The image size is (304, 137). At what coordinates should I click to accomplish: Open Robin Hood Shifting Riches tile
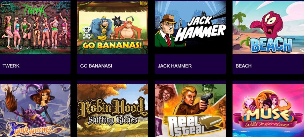pyautogui.click(x=112, y=110)
